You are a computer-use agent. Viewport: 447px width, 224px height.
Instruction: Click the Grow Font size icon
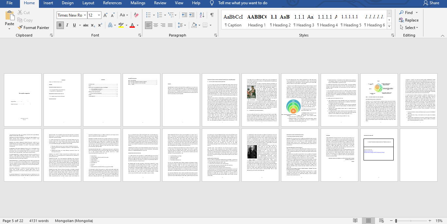106,15
